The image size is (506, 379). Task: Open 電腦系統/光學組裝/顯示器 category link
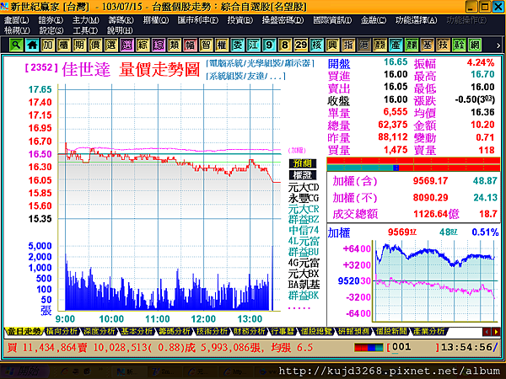point(260,63)
